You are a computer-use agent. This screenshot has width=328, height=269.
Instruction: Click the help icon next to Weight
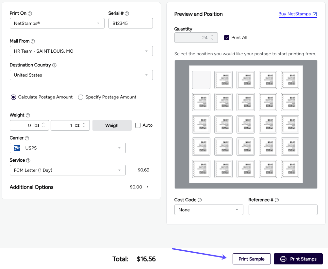pyautogui.click(x=28, y=115)
